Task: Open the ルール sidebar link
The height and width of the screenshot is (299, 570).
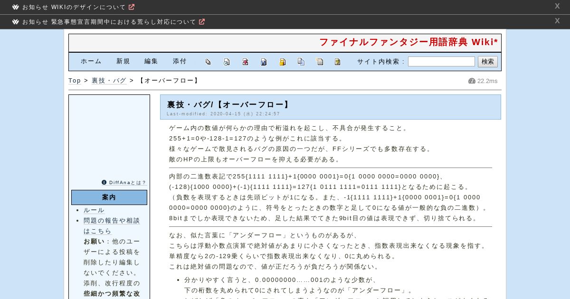Action: [94, 210]
